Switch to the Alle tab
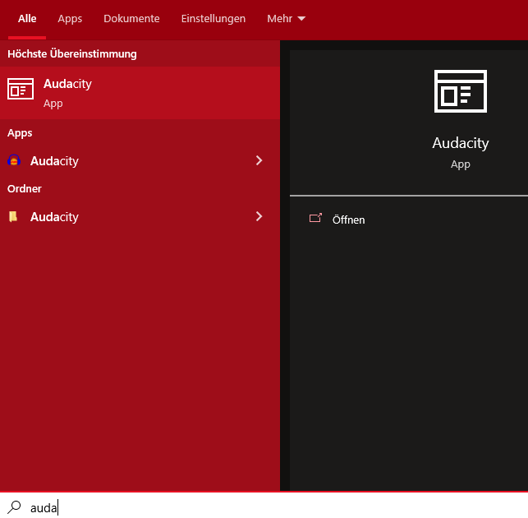The image size is (528, 518). point(27,19)
